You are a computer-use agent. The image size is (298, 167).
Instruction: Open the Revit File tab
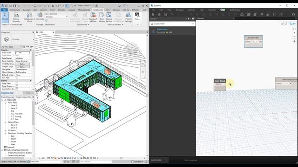point(4,10)
